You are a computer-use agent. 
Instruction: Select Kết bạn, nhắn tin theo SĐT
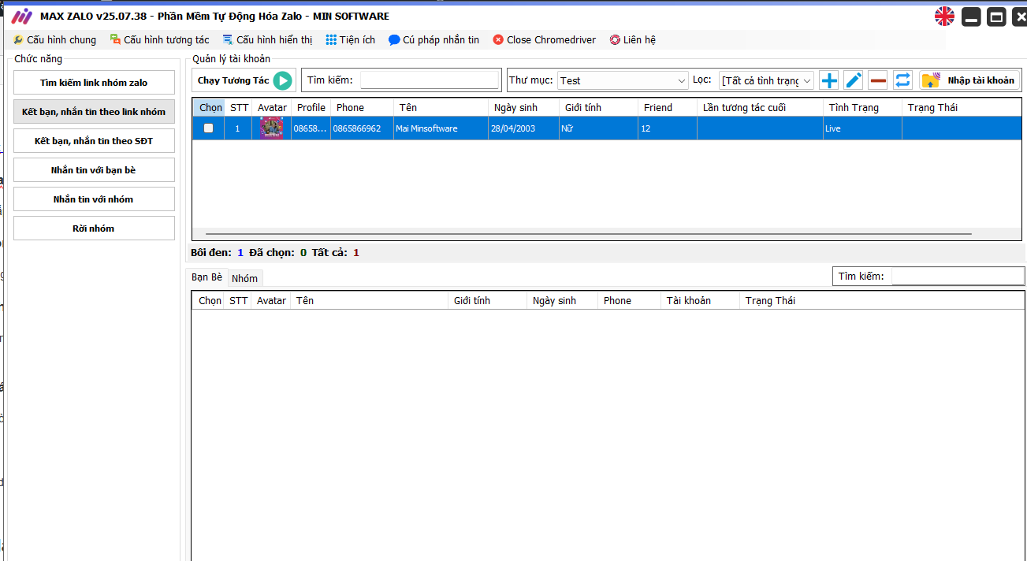(x=94, y=141)
